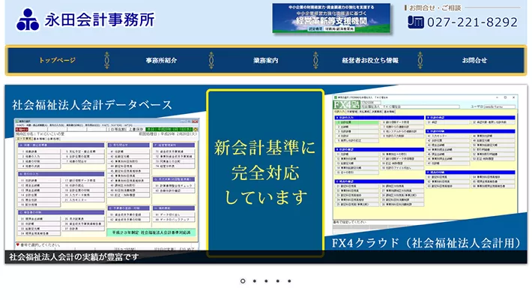
Task: Open the 経営革新等支援機関 banner
Action: 331,19
